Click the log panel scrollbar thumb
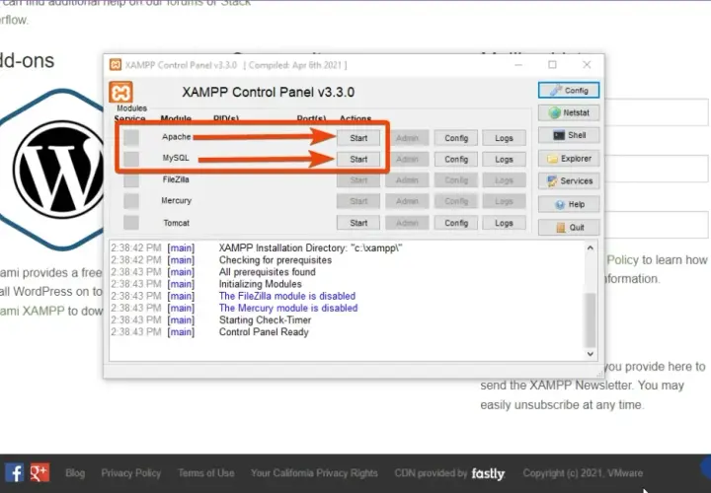 (590, 319)
